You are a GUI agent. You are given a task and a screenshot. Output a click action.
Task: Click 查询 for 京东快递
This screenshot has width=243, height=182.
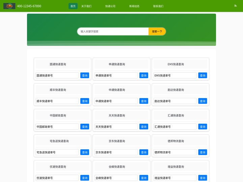(144, 152)
